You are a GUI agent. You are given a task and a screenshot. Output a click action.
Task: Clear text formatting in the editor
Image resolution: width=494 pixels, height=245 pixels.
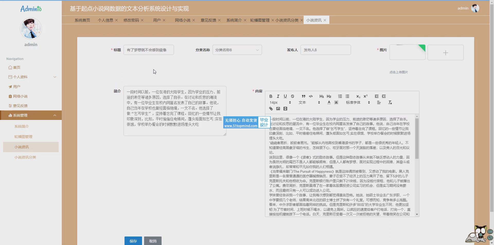(390, 102)
